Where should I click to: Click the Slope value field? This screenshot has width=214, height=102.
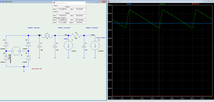pos(79,23)
